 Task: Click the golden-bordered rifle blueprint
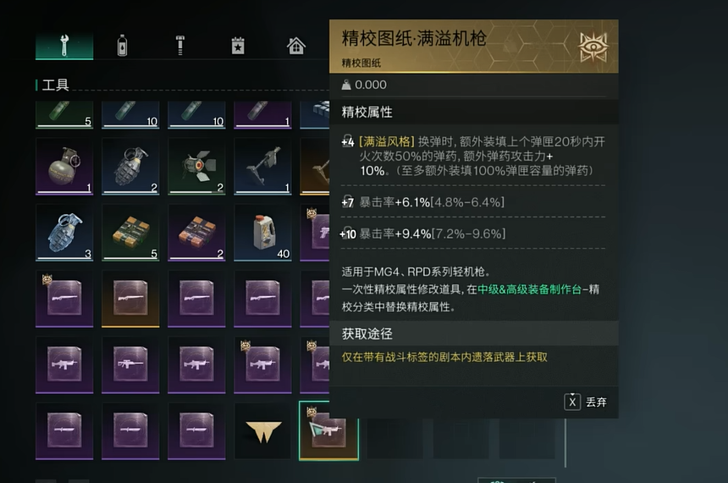pos(130,299)
